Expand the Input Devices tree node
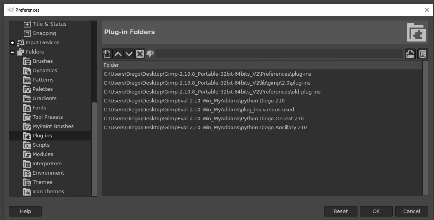Image resolution: width=434 pixels, height=220 pixels. (12, 43)
